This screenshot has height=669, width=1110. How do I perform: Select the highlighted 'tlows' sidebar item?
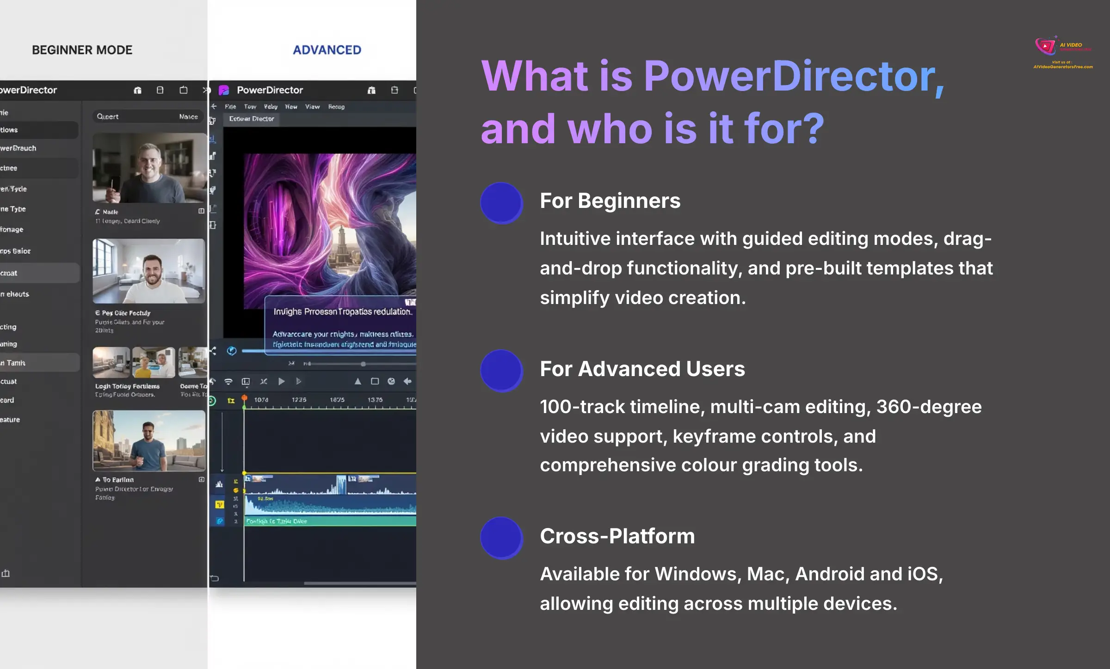click(39, 130)
